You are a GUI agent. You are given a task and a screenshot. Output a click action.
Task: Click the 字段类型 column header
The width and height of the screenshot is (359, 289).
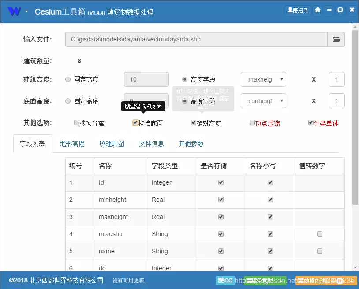(172, 166)
